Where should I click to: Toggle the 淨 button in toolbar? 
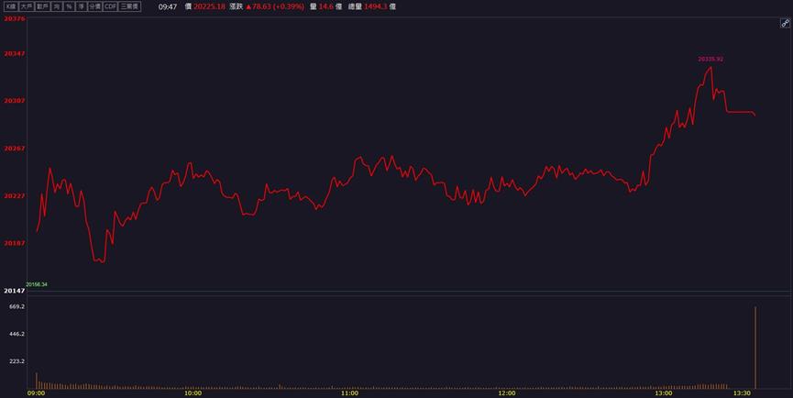click(x=81, y=6)
